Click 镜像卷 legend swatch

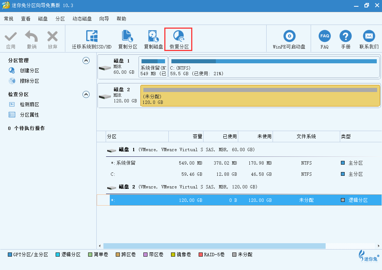173,255
